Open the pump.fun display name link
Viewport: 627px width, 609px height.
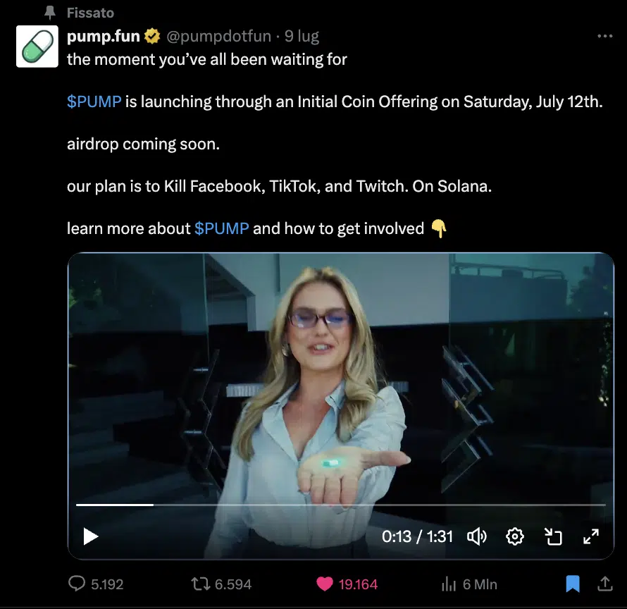pos(103,36)
